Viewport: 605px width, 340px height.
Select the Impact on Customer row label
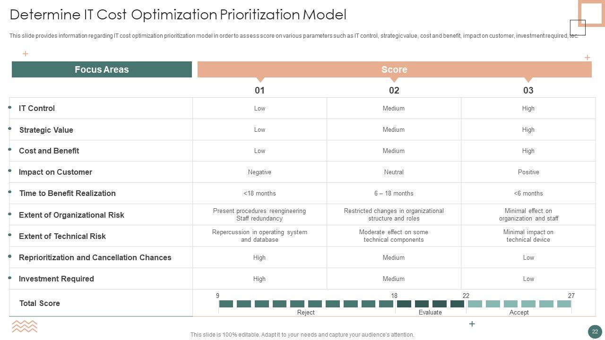55,172
